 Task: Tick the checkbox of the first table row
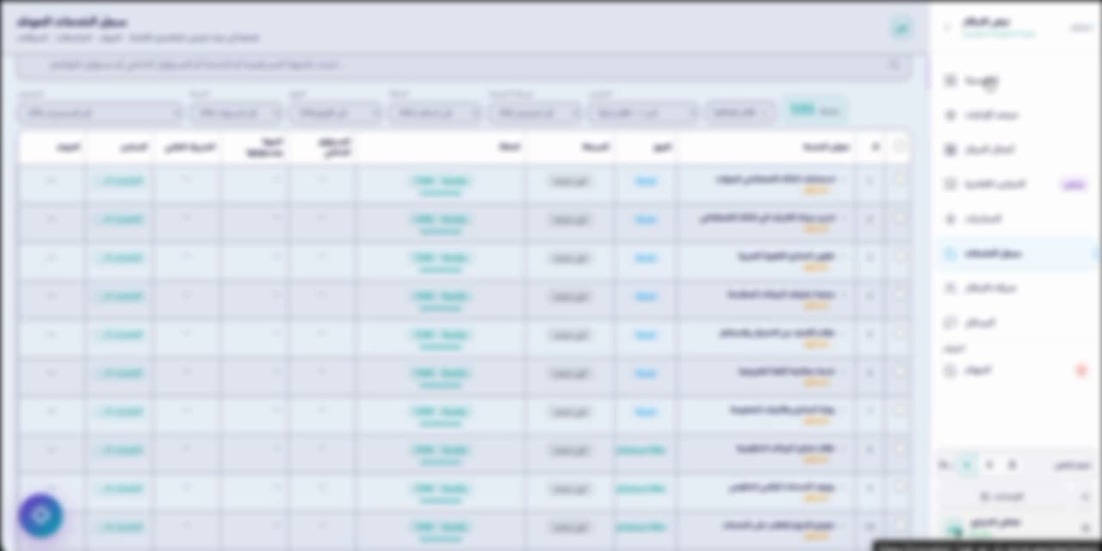pyautogui.click(x=900, y=181)
